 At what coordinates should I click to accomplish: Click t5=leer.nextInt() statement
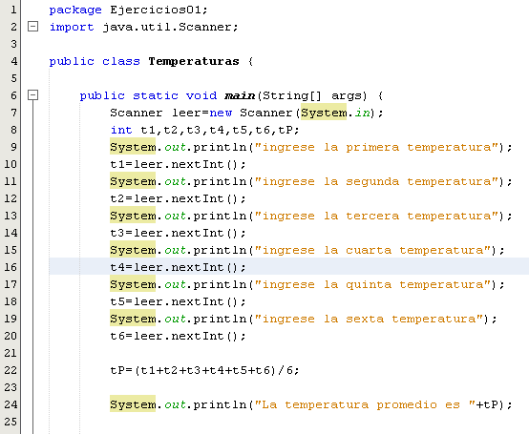[x=178, y=302]
